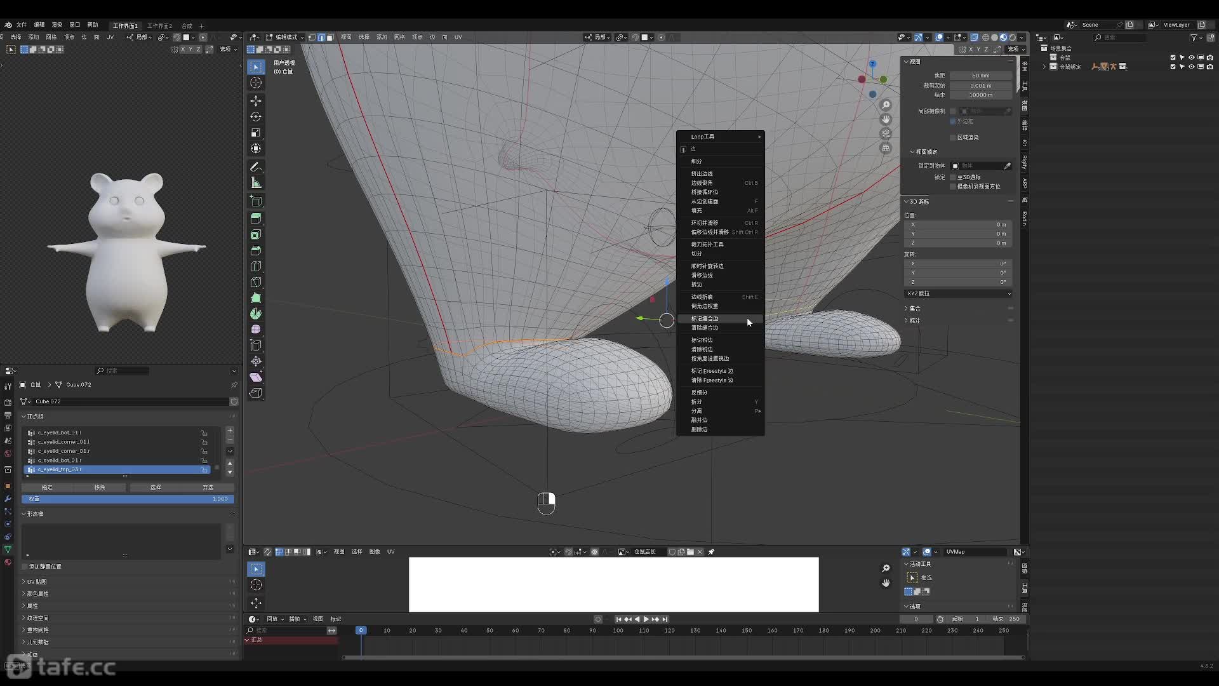Click the 指定 vertex group button
Viewport: 1219px width, 686px height.
(47, 488)
